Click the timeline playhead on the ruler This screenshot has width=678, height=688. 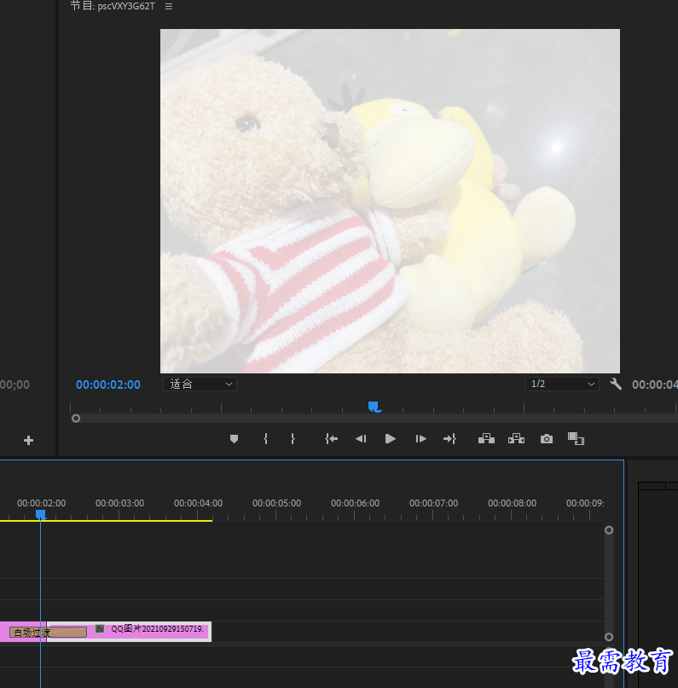point(40,514)
